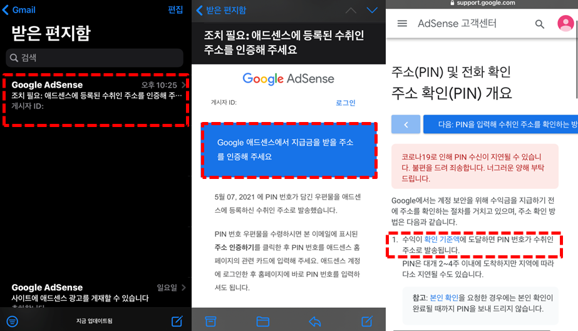Open the 본인 확인 link in the note
The width and height of the screenshot is (578, 331).
pos(444,297)
